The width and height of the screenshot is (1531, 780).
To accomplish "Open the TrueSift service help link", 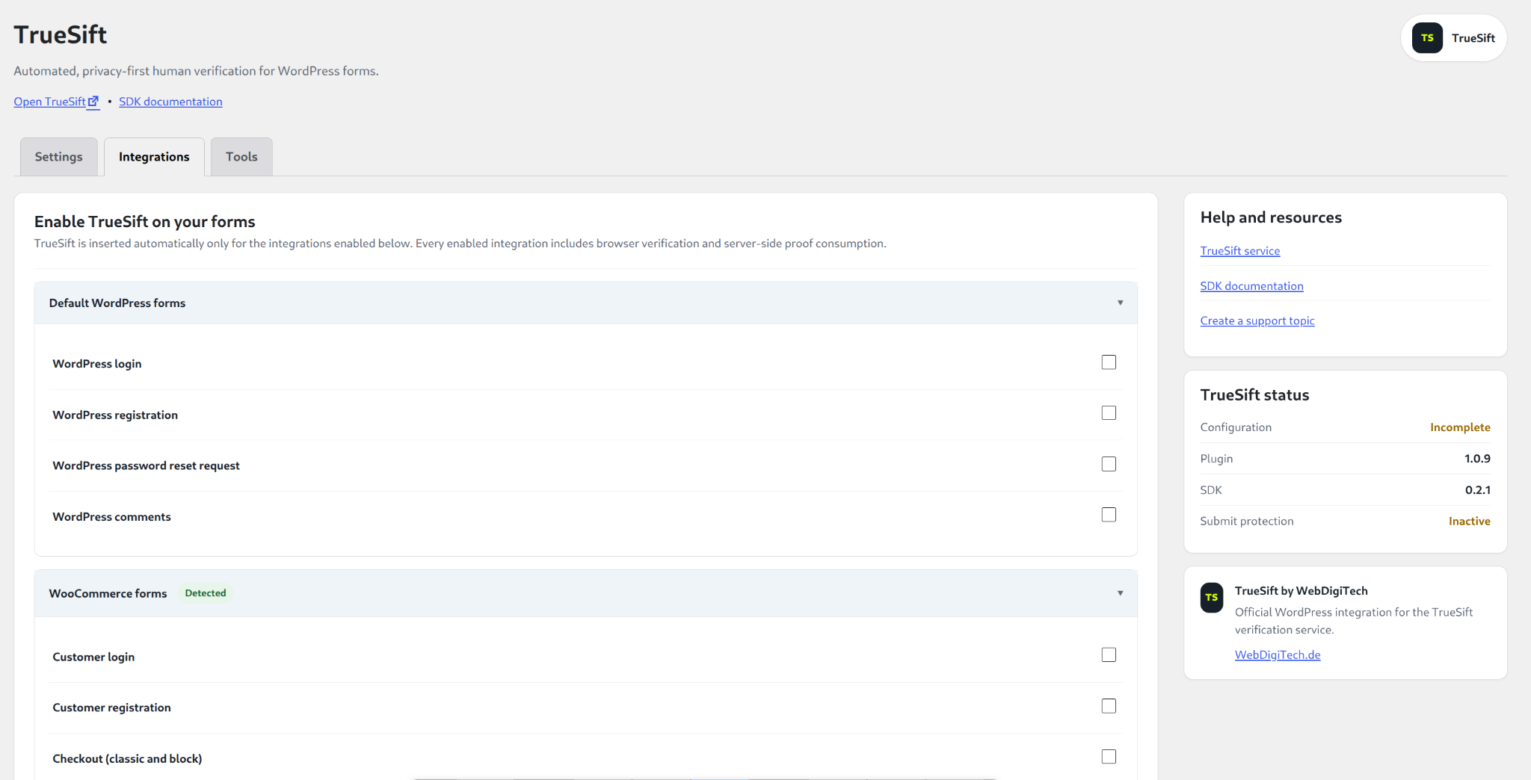I will pyautogui.click(x=1240, y=251).
